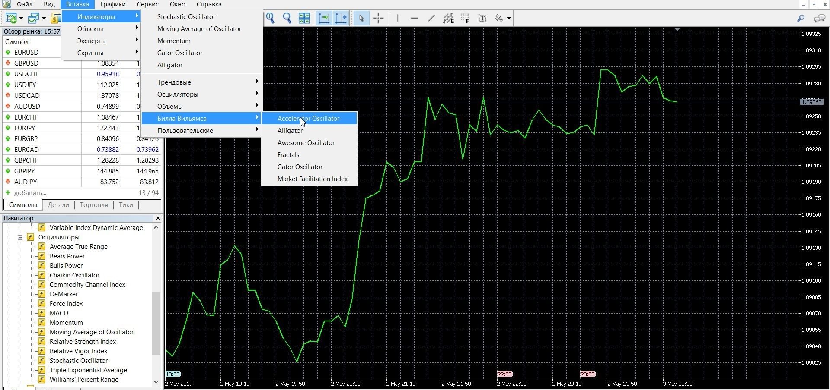
Task: Click the zoom out magnifier icon
Action: coord(287,18)
